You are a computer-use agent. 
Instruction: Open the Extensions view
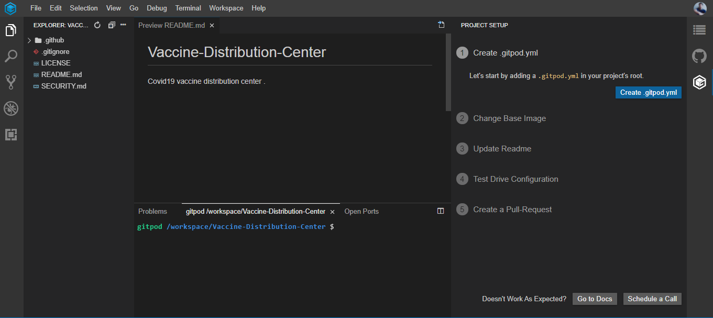(x=11, y=135)
